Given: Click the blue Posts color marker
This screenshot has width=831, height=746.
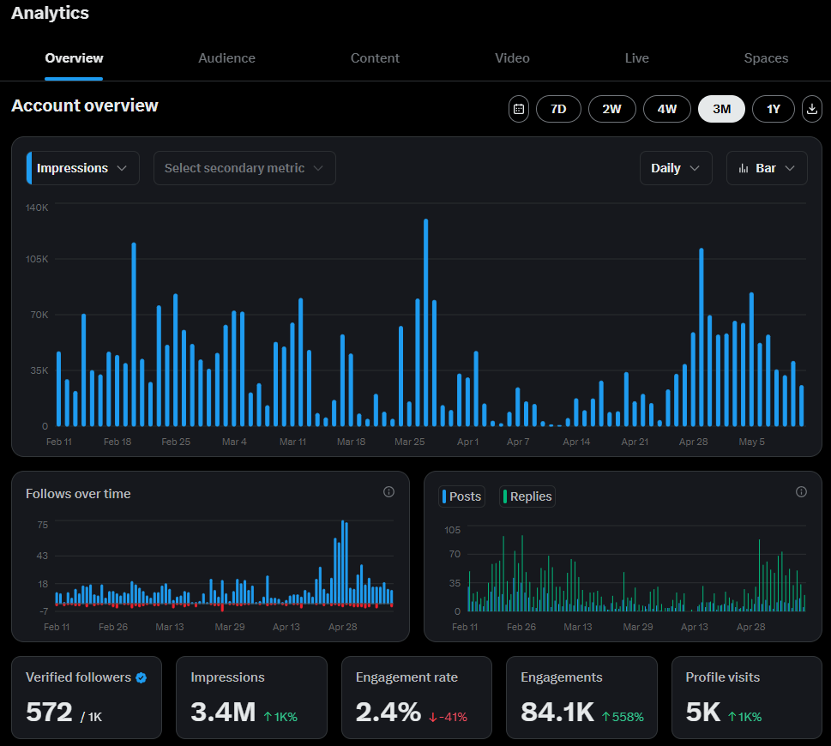Looking at the screenshot, I should tap(444, 496).
